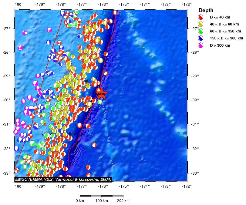Click the "200 km" scale bar label
This screenshot has width=246, height=205.
coord(123,201)
